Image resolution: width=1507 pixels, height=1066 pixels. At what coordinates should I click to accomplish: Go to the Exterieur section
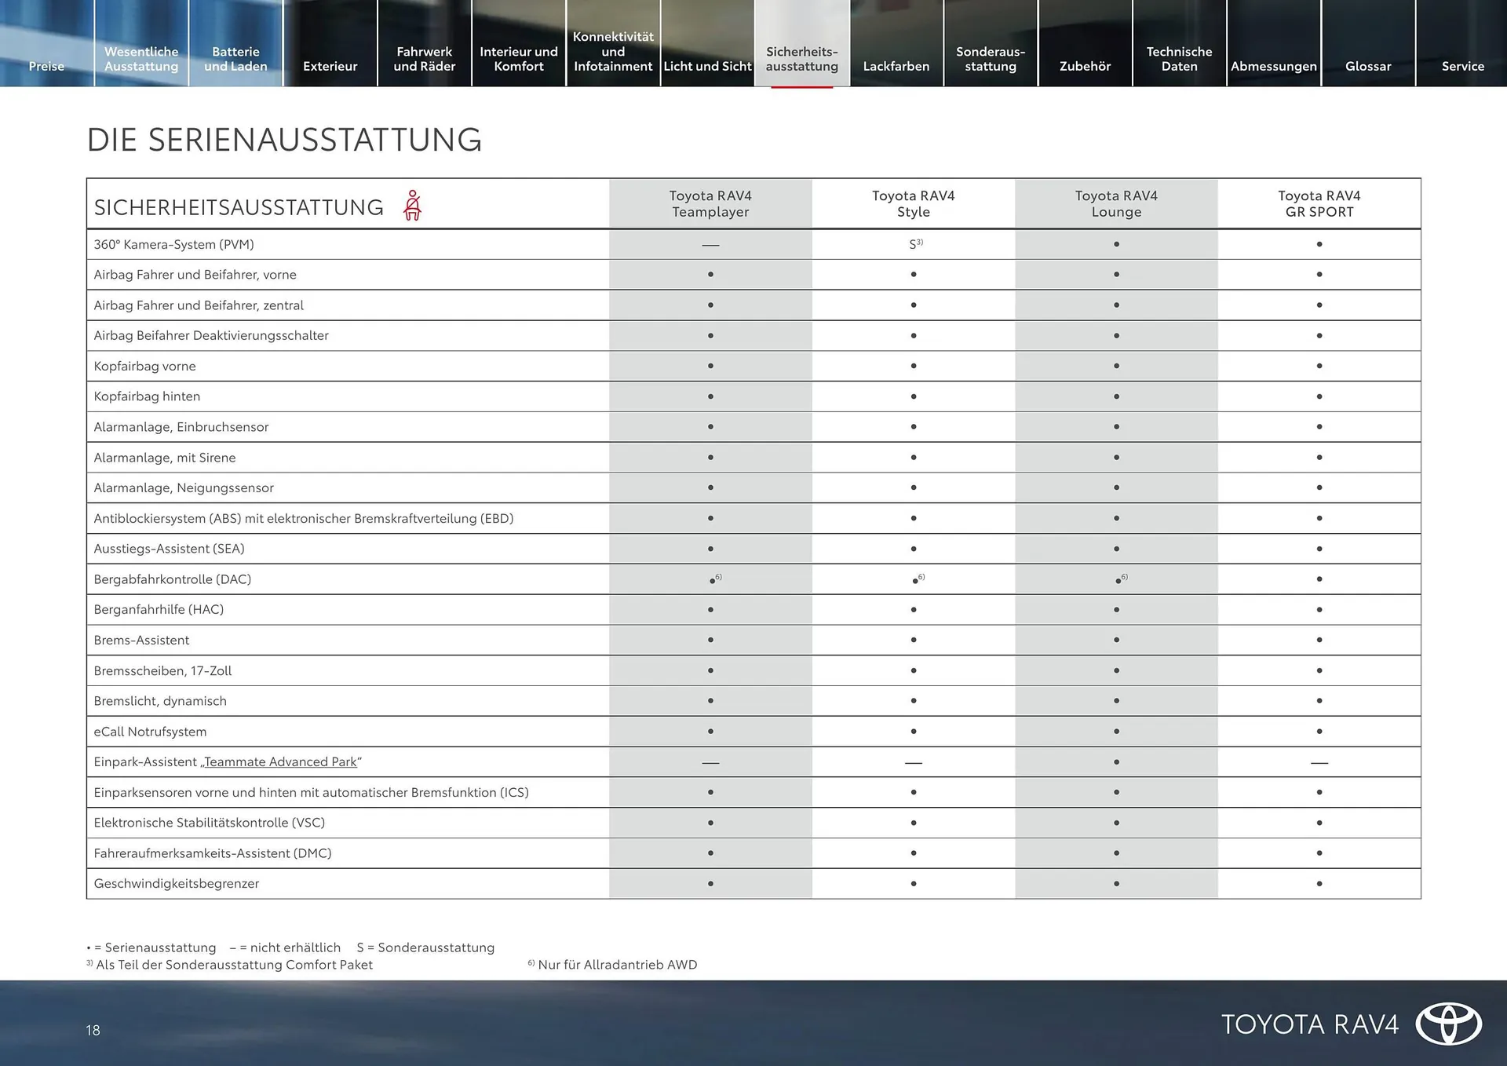point(330,66)
